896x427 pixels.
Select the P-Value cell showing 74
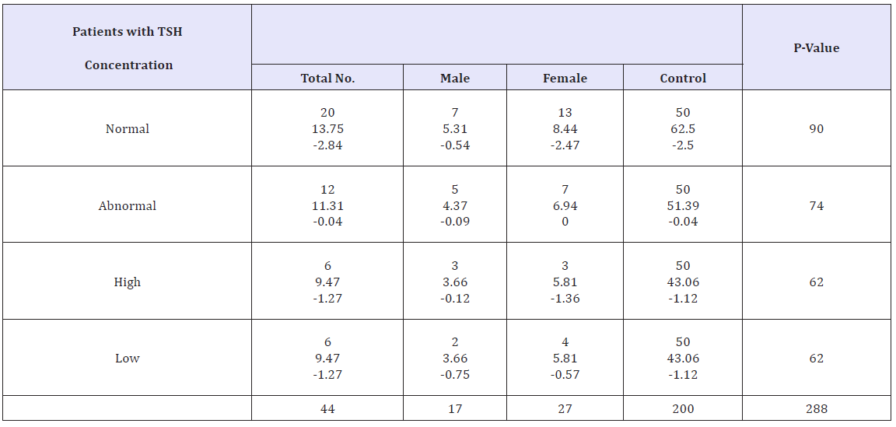coord(816,206)
